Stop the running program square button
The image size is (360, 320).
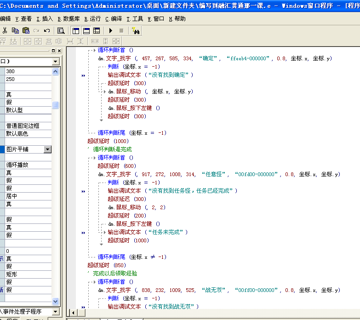(121, 30)
